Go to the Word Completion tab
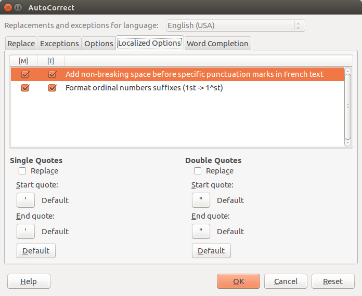Screen dimensions: 362x296 click(217, 44)
